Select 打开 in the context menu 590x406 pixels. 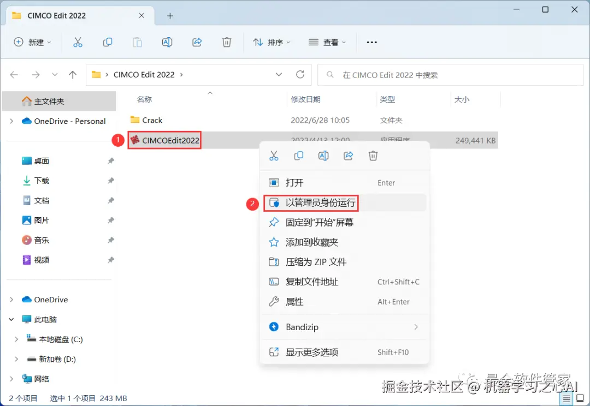click(x=344, y=183)
